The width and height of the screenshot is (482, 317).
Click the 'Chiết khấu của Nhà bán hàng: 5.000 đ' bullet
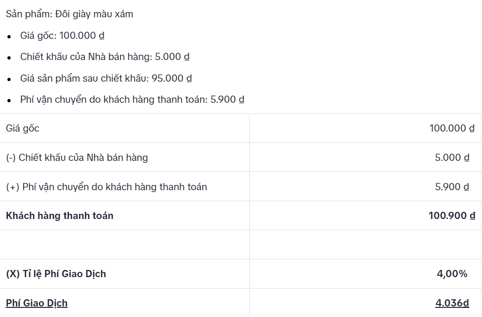(x=104, y=57)
